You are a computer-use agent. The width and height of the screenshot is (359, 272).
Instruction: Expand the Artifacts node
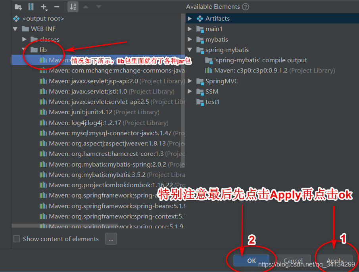tap(190, 19)
